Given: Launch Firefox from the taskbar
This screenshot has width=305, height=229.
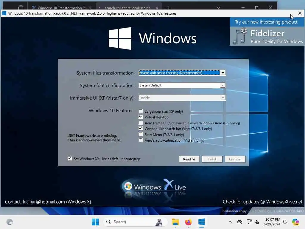Looking at the screenshot, I should (x=188, y=222).
